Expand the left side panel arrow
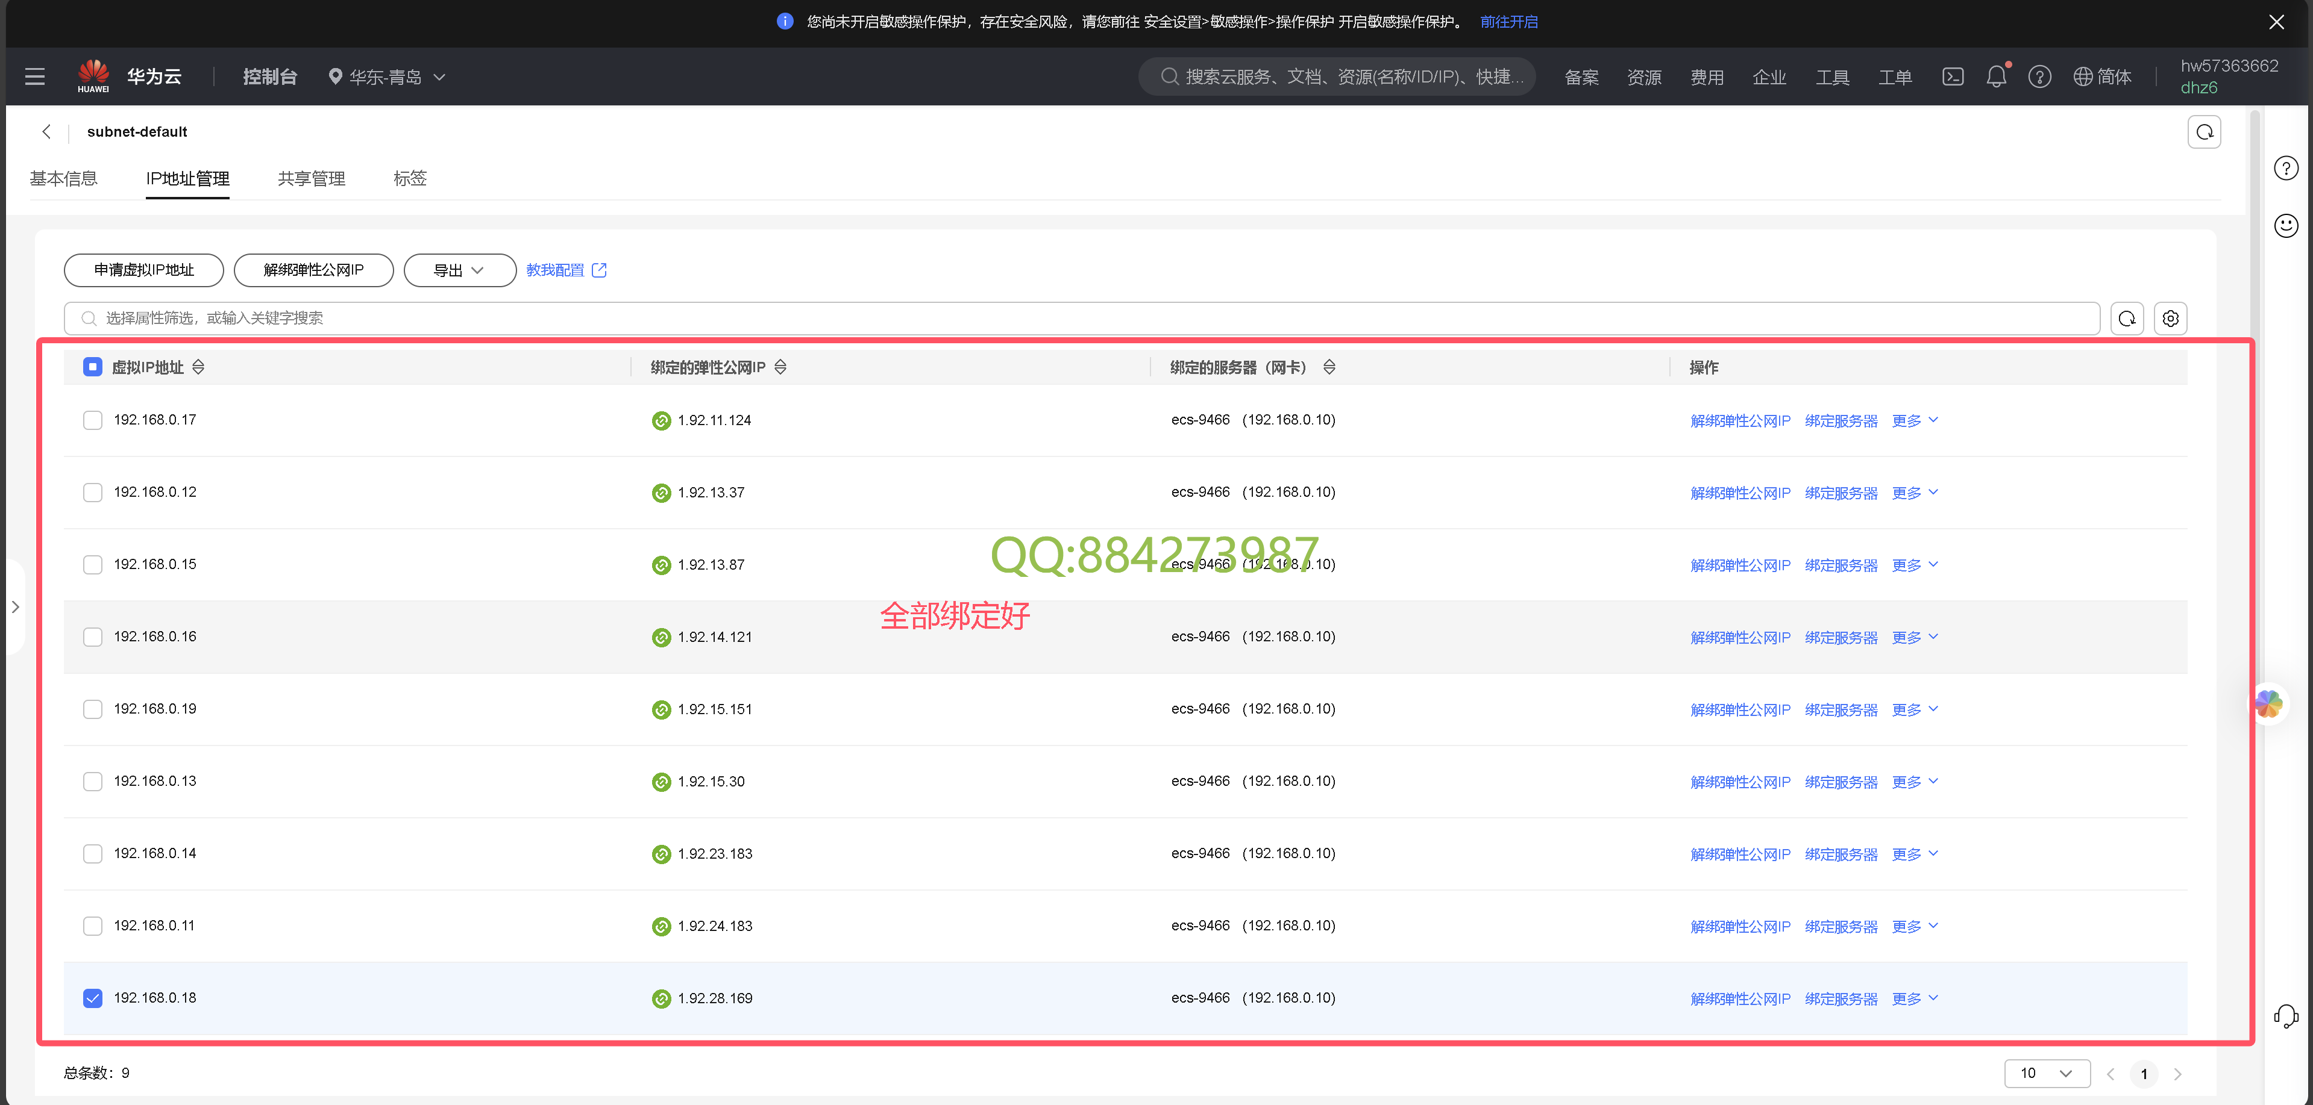This screenshot has height=1105, width=2313. 15,607
